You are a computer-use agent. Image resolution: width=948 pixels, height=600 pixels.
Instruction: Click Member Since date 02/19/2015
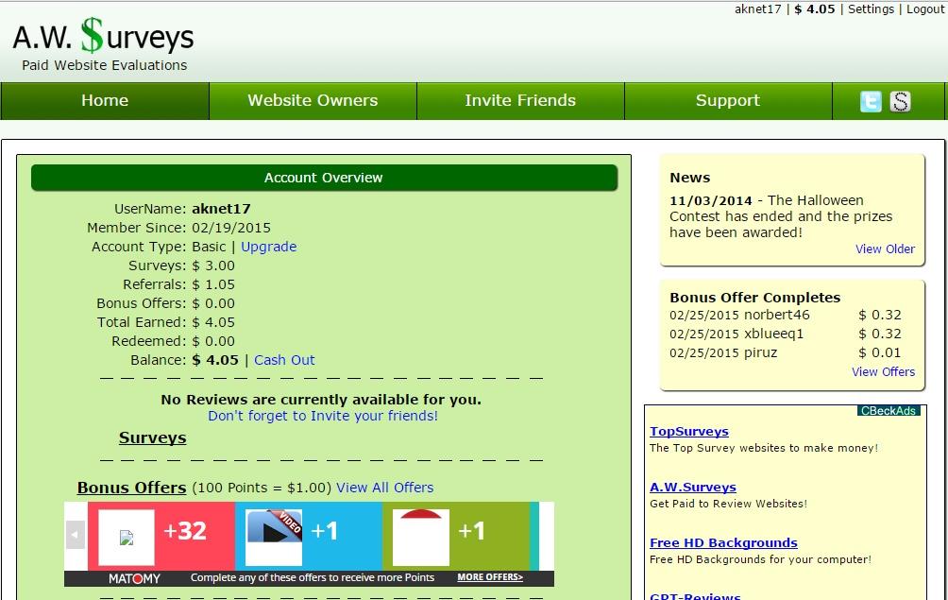click(x=231, y=228)
